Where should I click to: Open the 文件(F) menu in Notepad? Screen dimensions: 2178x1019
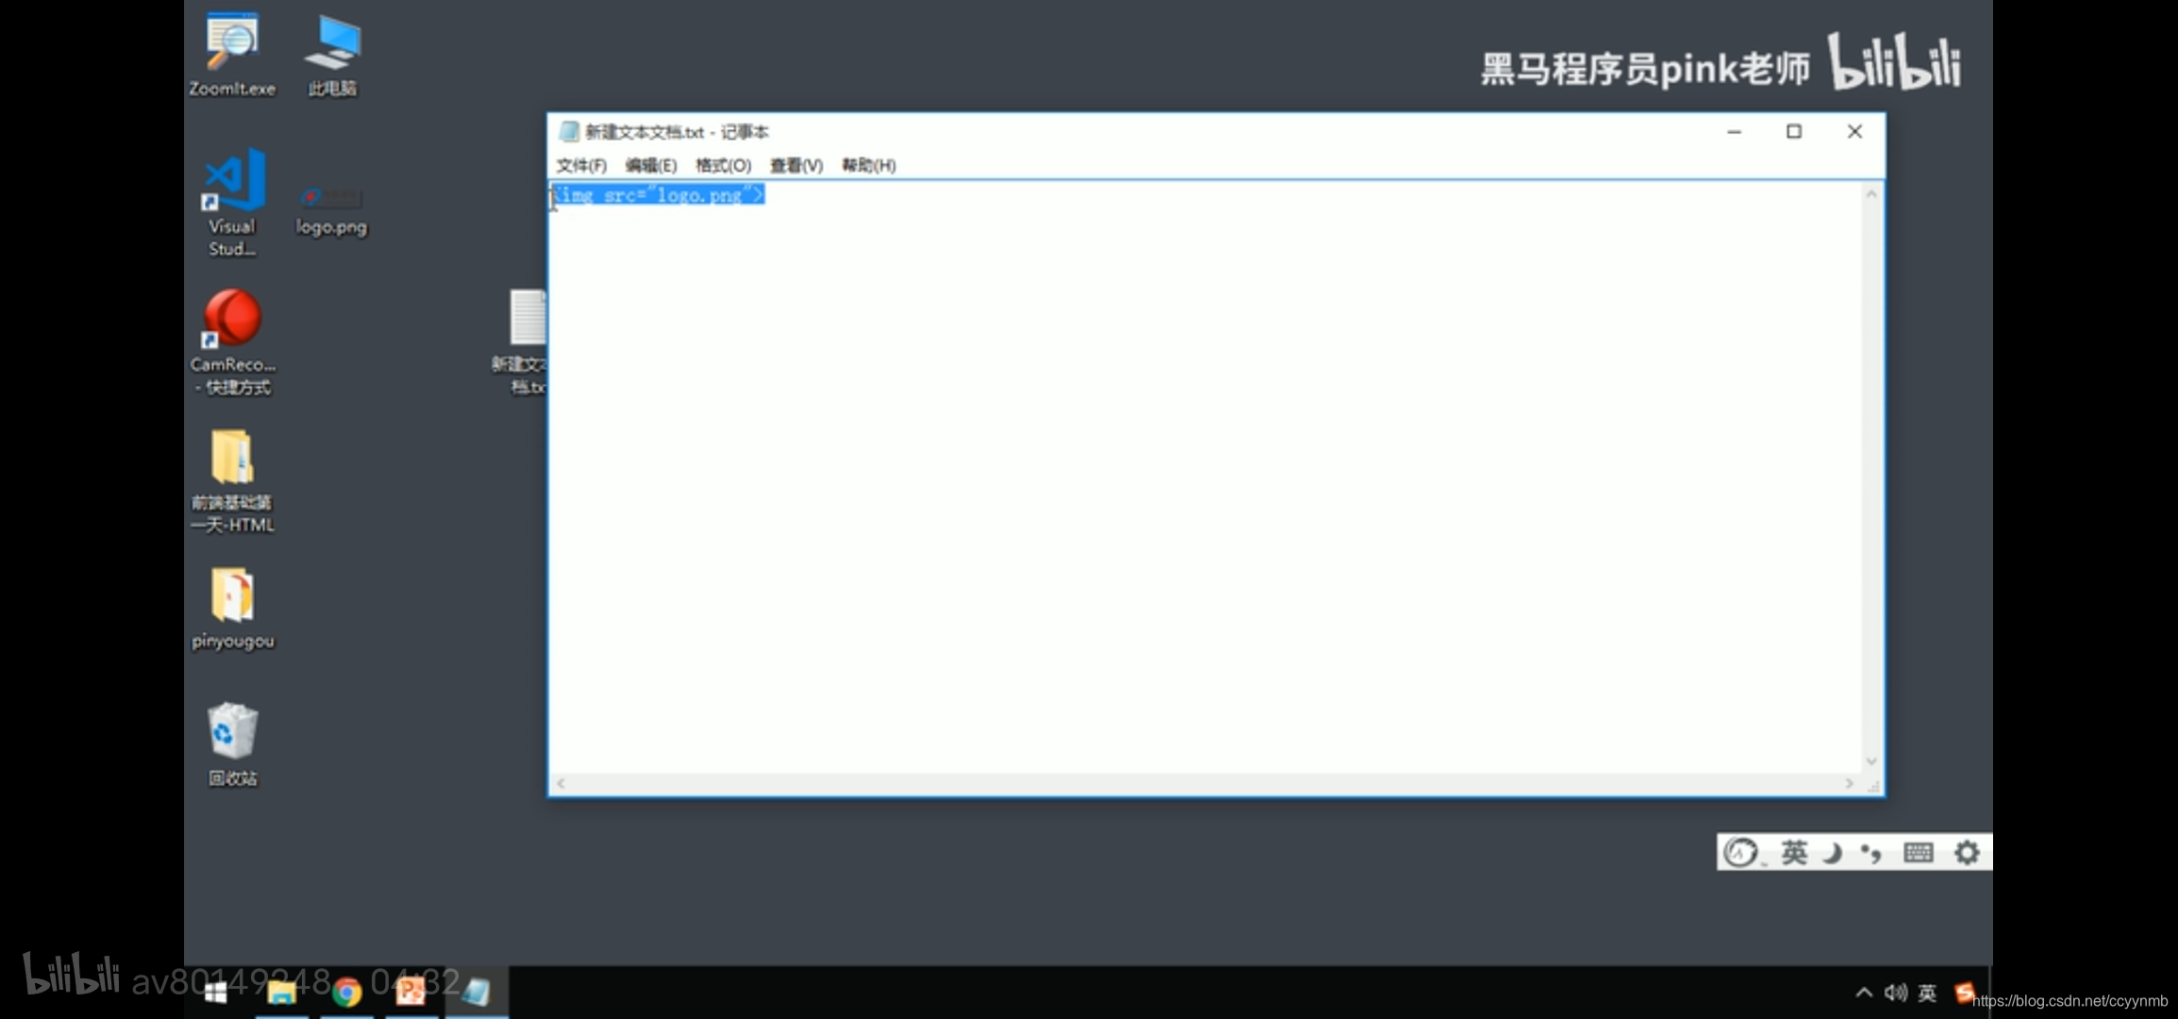tap(581, 165)
